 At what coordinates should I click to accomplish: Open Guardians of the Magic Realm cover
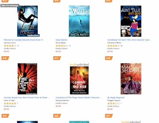tap(79, 80)
